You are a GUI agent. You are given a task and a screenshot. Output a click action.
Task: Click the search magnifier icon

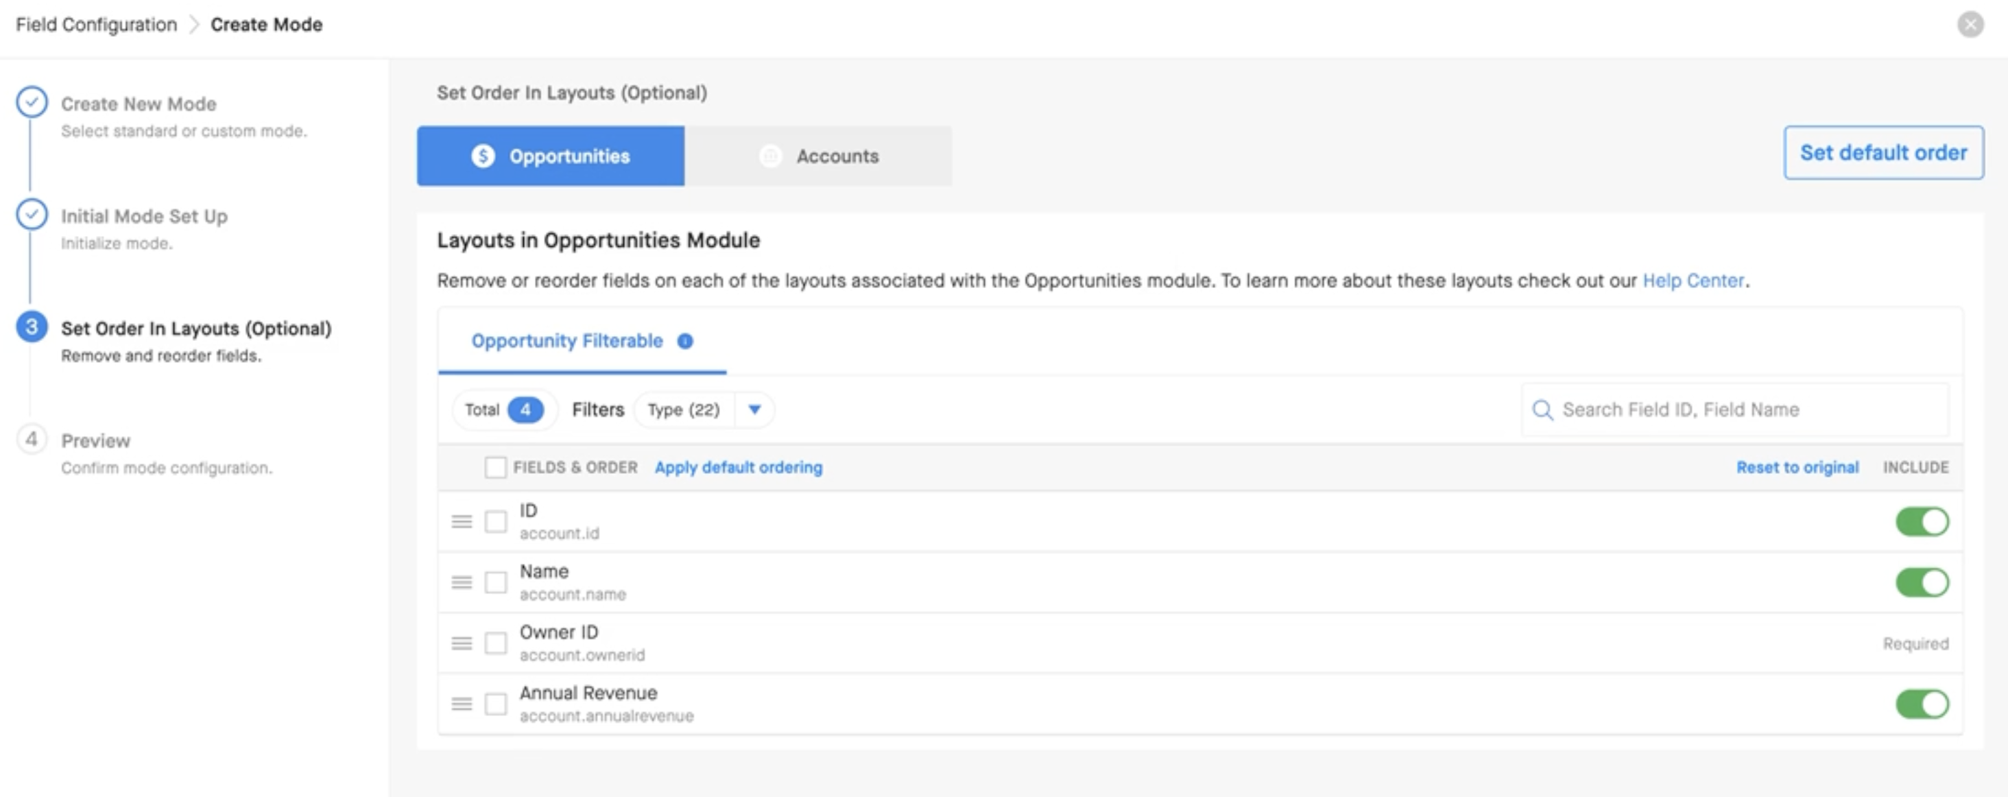1542,409
